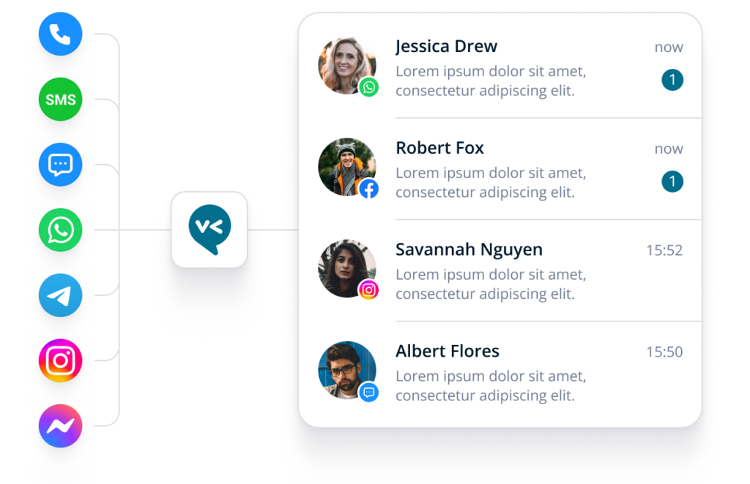
Task: Select the Telegram paper plane icon
Action: (x=60, y=296)
